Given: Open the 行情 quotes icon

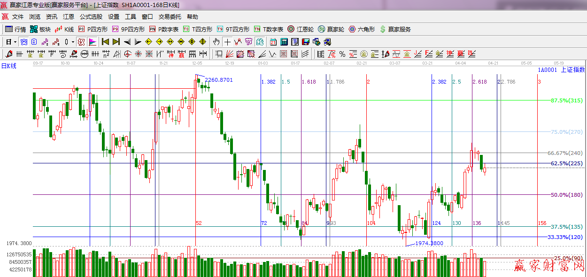Looking at the screenshot, I should point(15,29).
